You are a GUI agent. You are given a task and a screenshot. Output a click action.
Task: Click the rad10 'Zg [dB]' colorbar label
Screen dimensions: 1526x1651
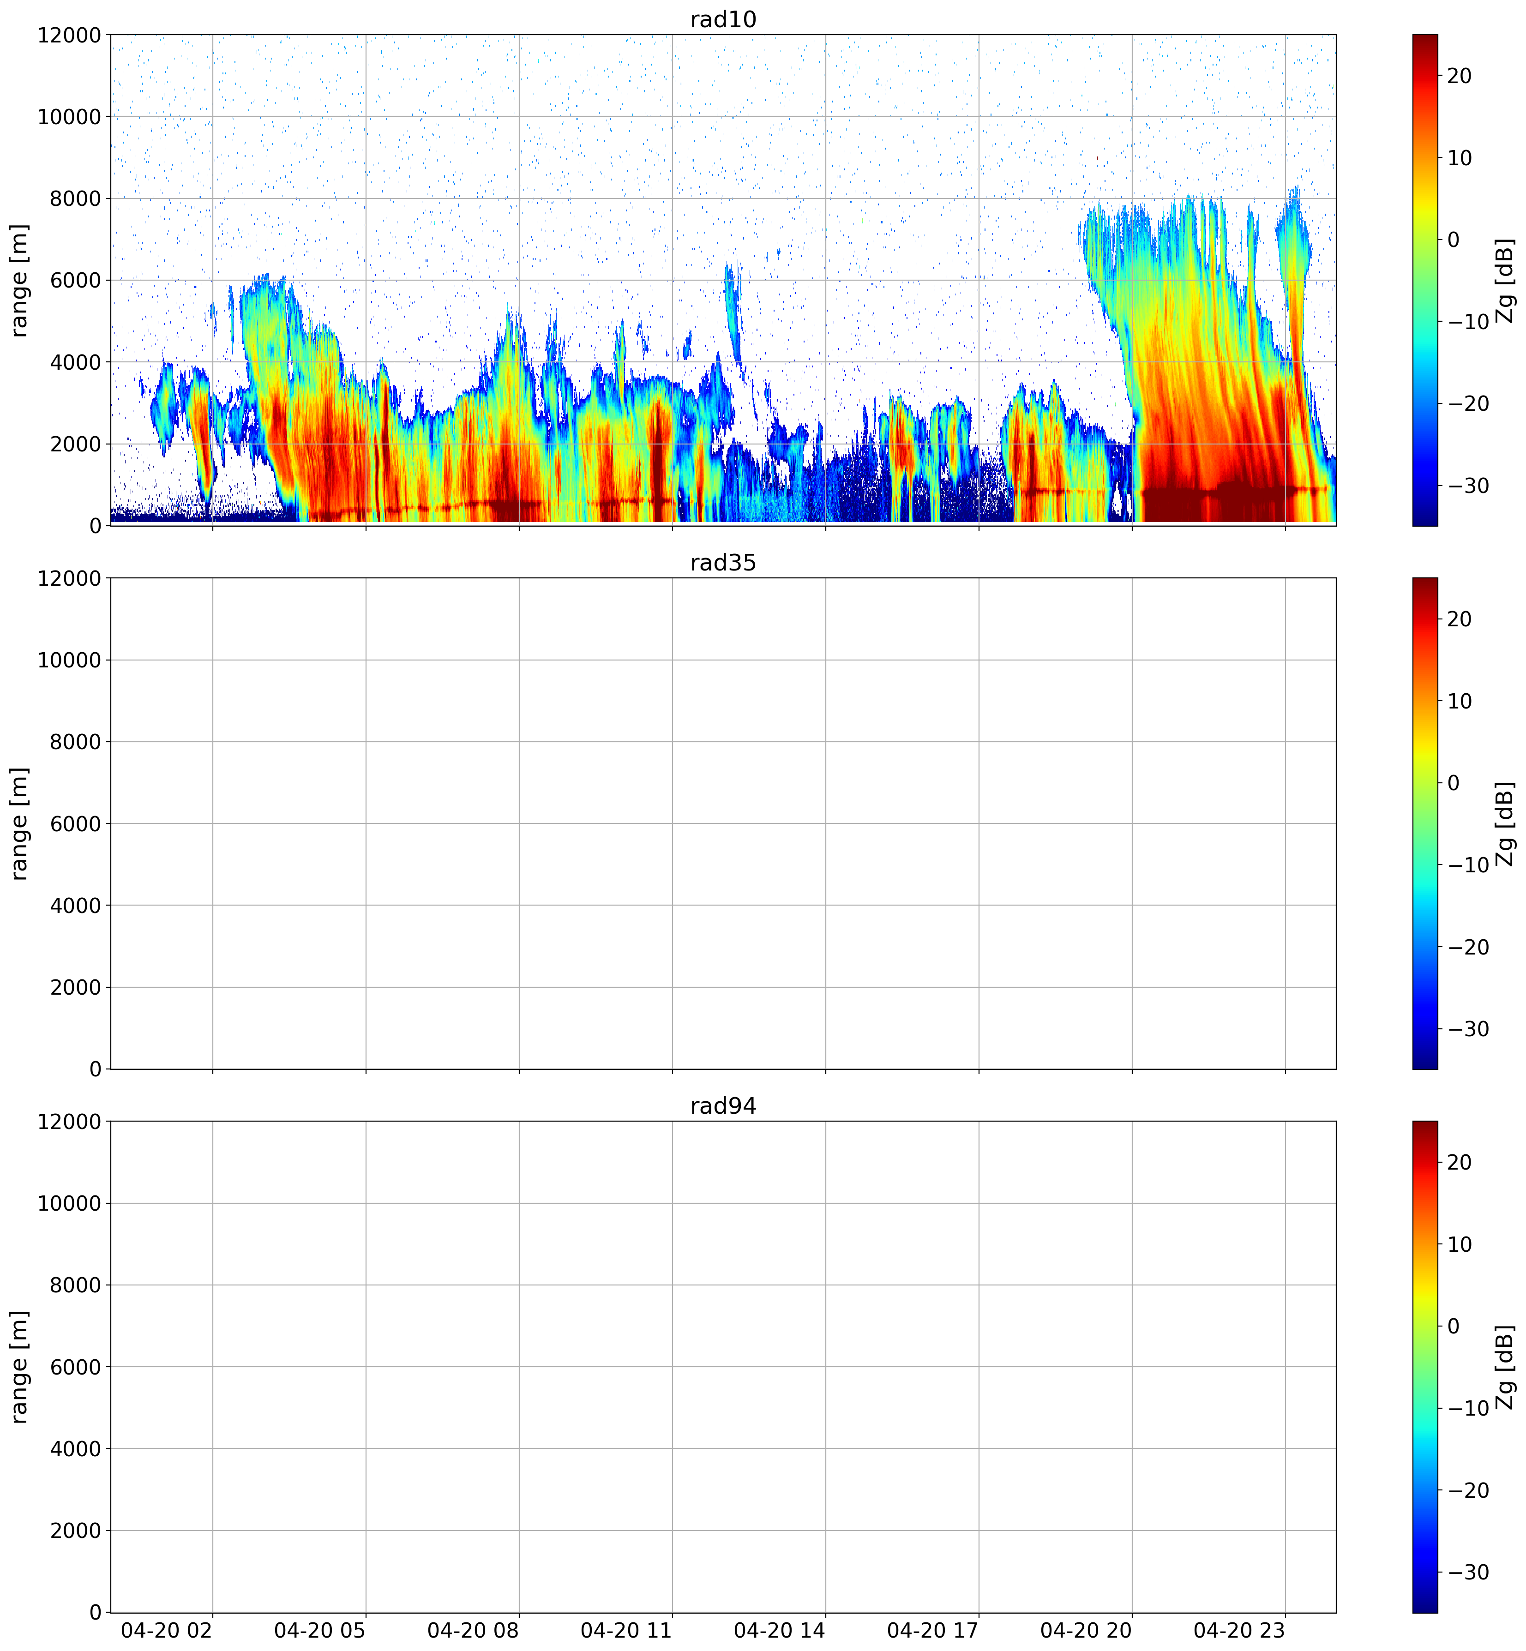1505,280
